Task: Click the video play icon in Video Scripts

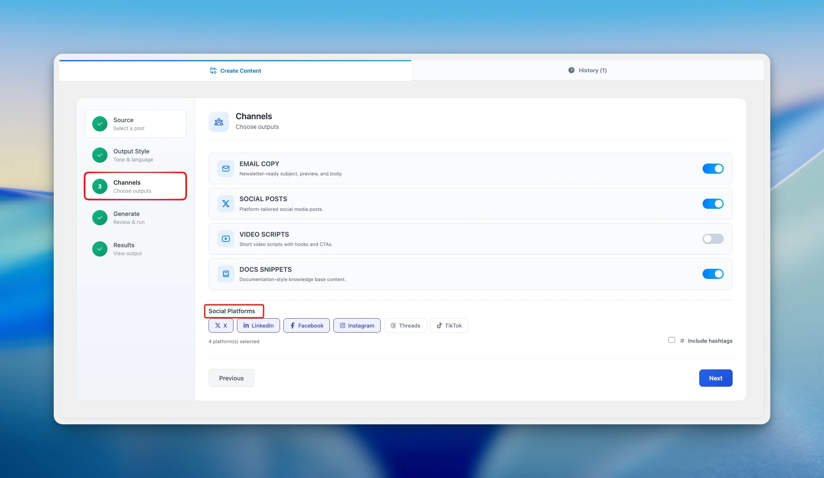Action: click(225, 239)
